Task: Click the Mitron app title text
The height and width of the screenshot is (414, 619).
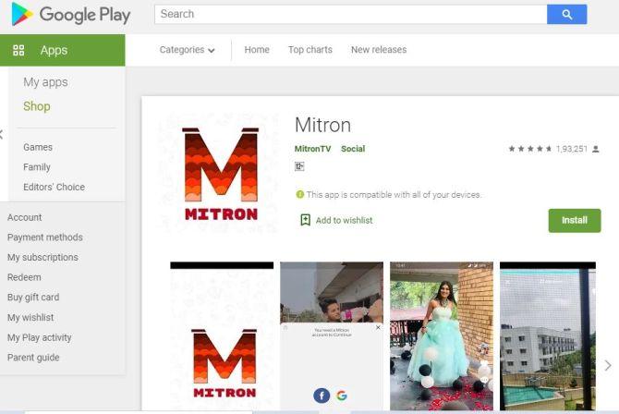Action: pos(322,126)
